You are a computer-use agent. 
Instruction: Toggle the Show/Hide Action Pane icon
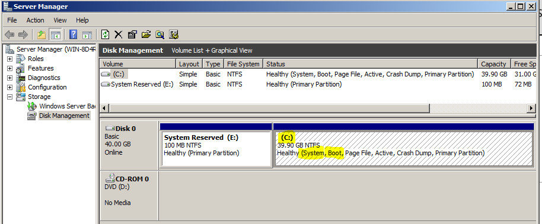tap(87, 34)
